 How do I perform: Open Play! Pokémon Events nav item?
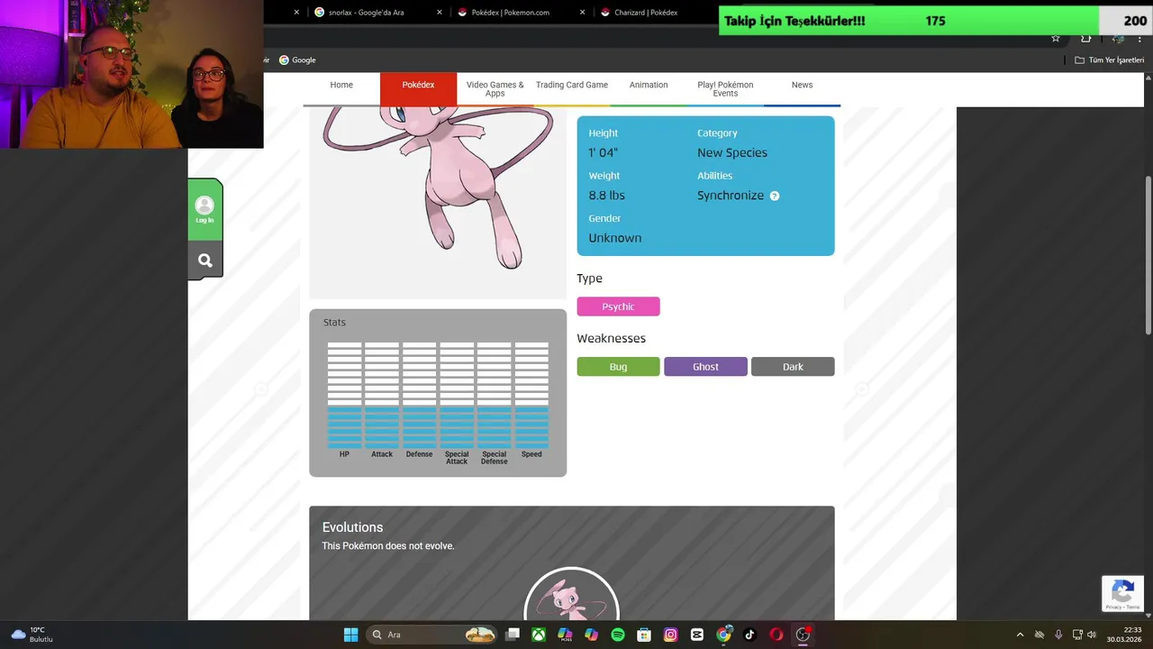725,89
